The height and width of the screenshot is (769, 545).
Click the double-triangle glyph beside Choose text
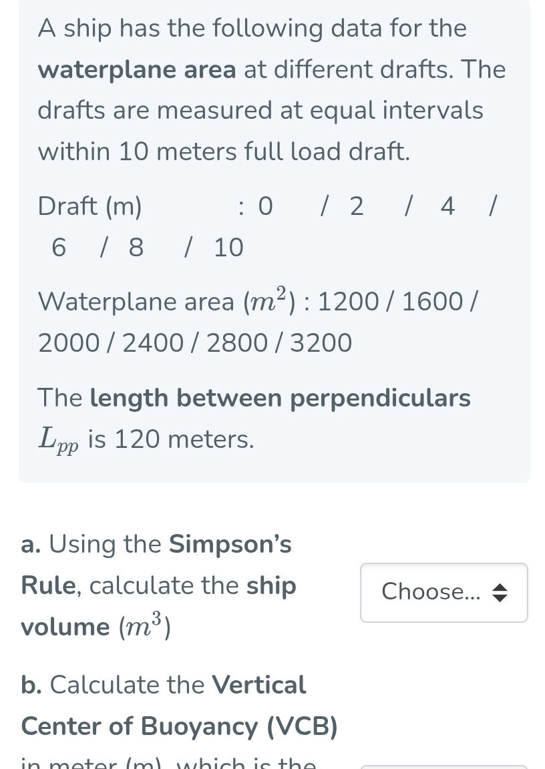pyautogui.click(x=501, y=592)
